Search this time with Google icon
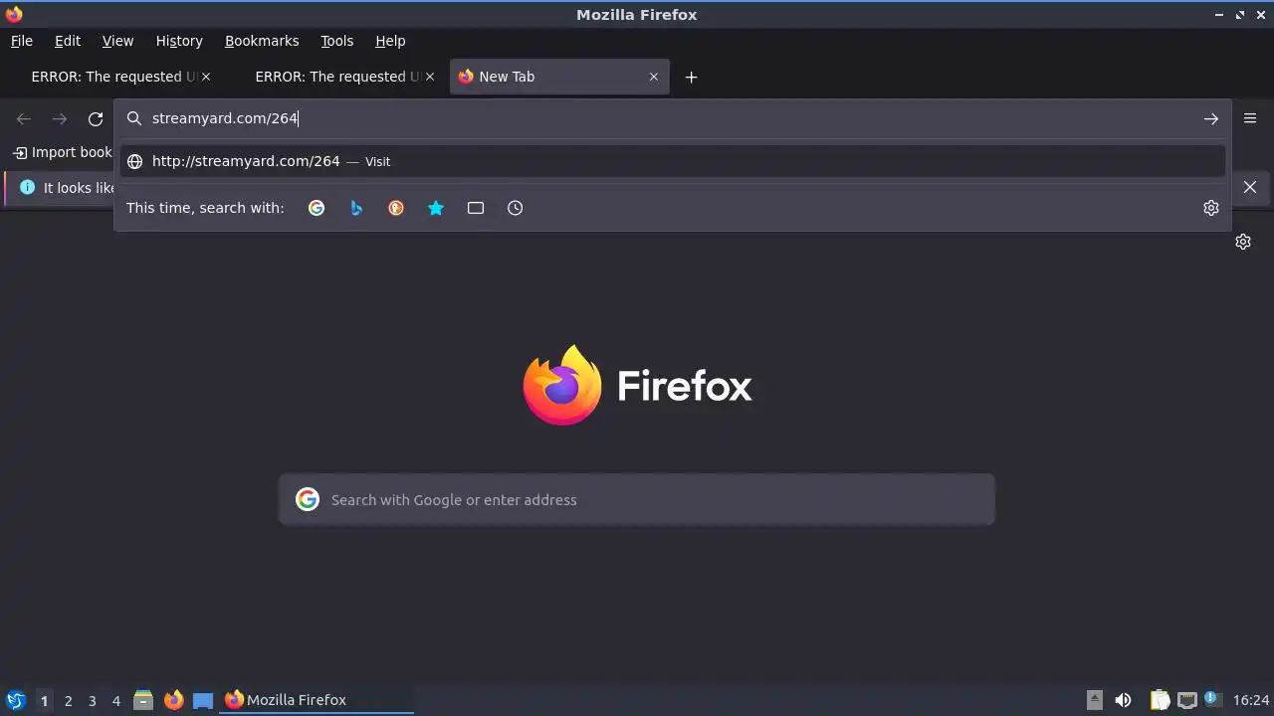The image size is (1274, 716). pyautogui.click(x=317, y=208)
